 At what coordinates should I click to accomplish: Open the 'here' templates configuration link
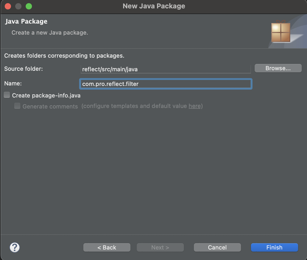click(195, 106)
